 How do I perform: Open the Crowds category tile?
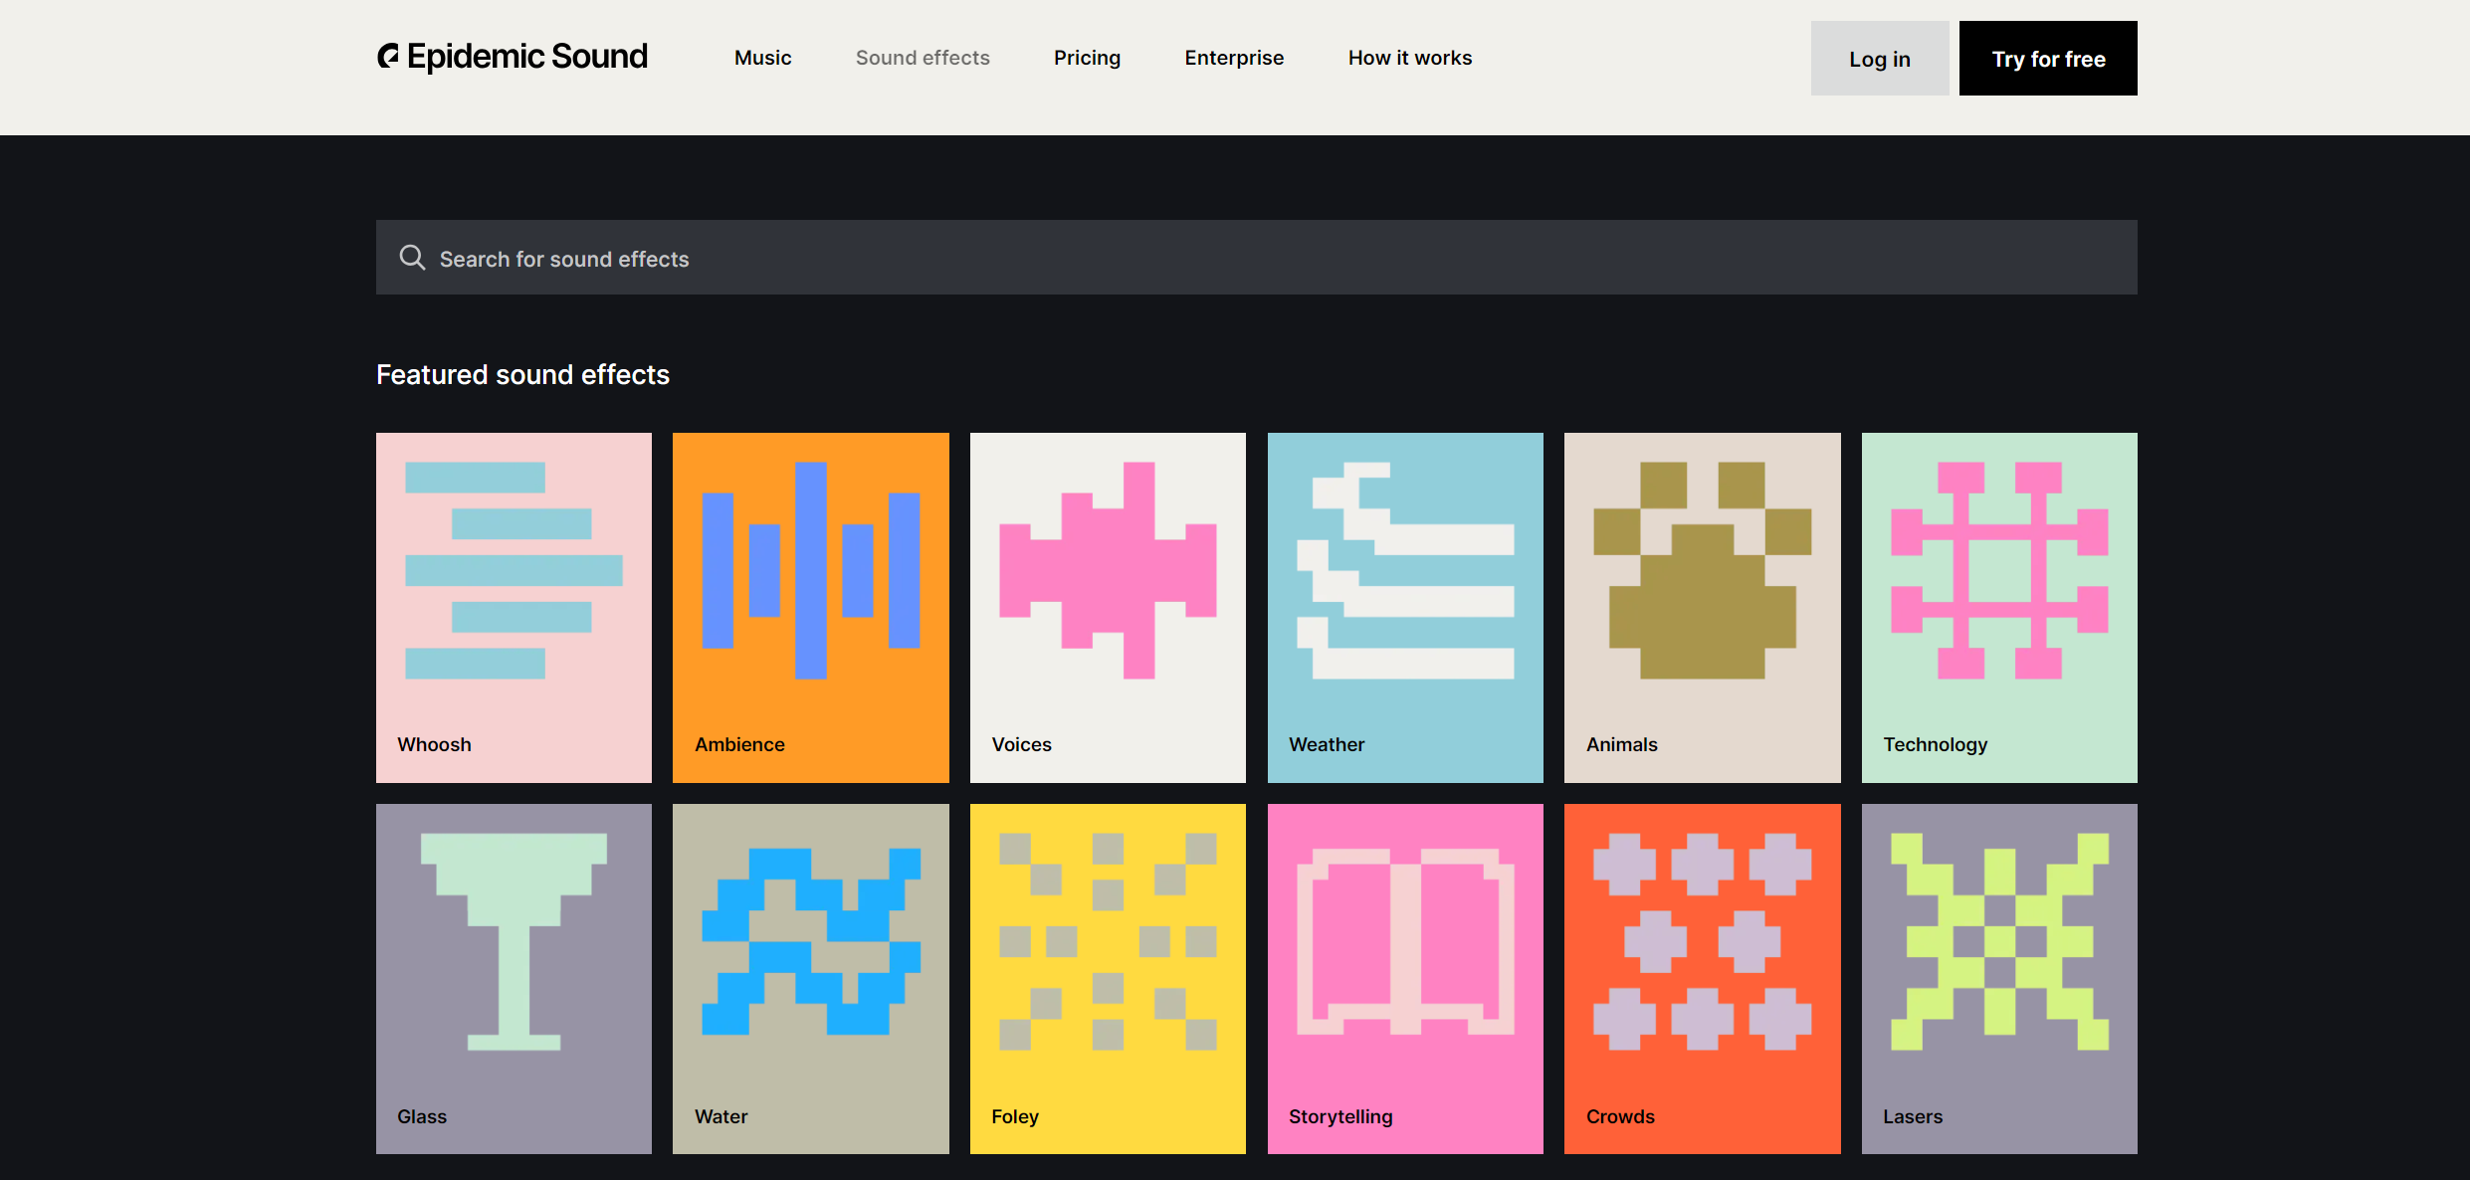pos(1702,978)
